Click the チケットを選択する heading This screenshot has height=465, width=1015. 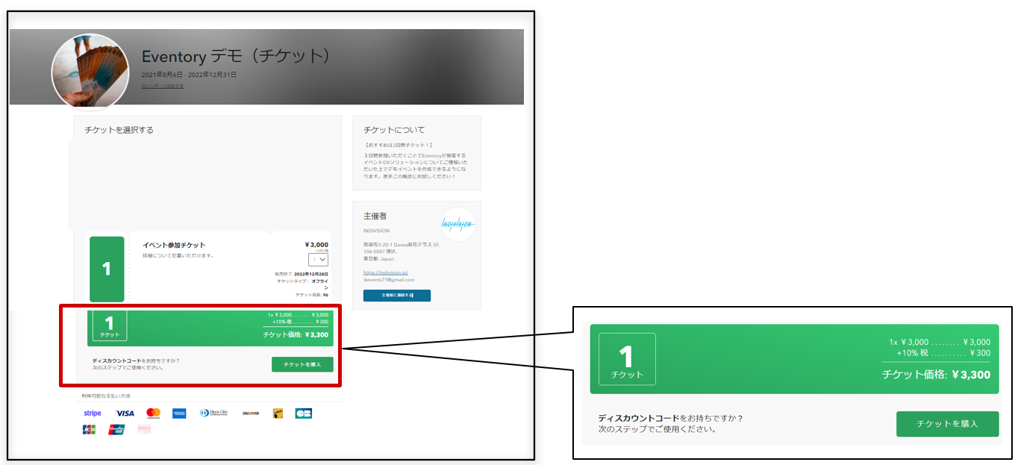coord(119,130)
